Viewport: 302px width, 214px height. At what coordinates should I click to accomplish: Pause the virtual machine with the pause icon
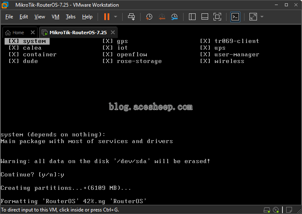[x=107, y=17]
